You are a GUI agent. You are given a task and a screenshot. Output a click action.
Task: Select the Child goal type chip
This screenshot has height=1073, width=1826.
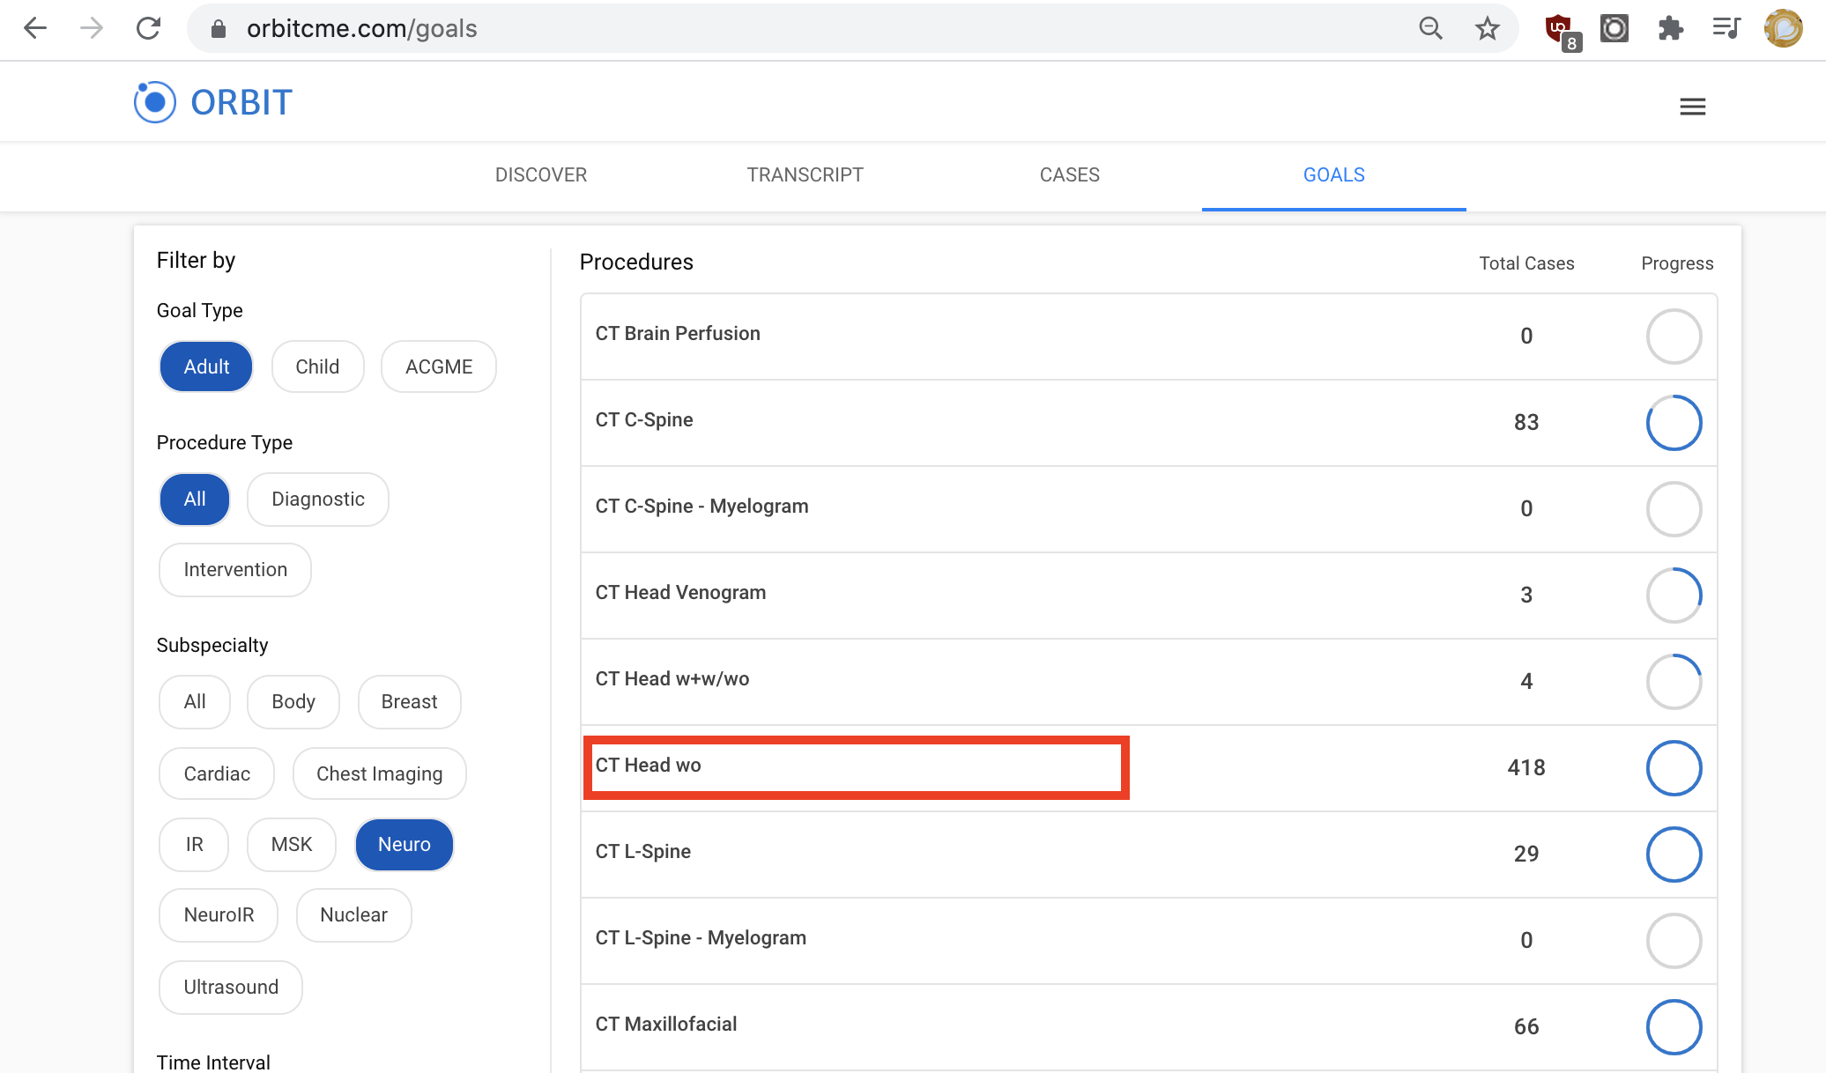click(x=317, y=366)
